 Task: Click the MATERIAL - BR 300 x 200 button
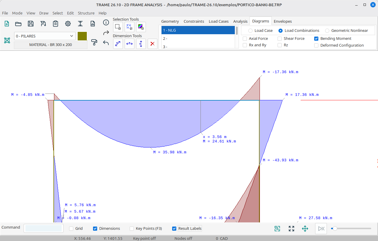(x=50, y=45)
